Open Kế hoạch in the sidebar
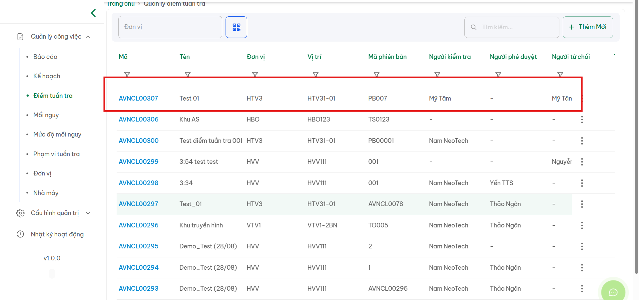 47,76
